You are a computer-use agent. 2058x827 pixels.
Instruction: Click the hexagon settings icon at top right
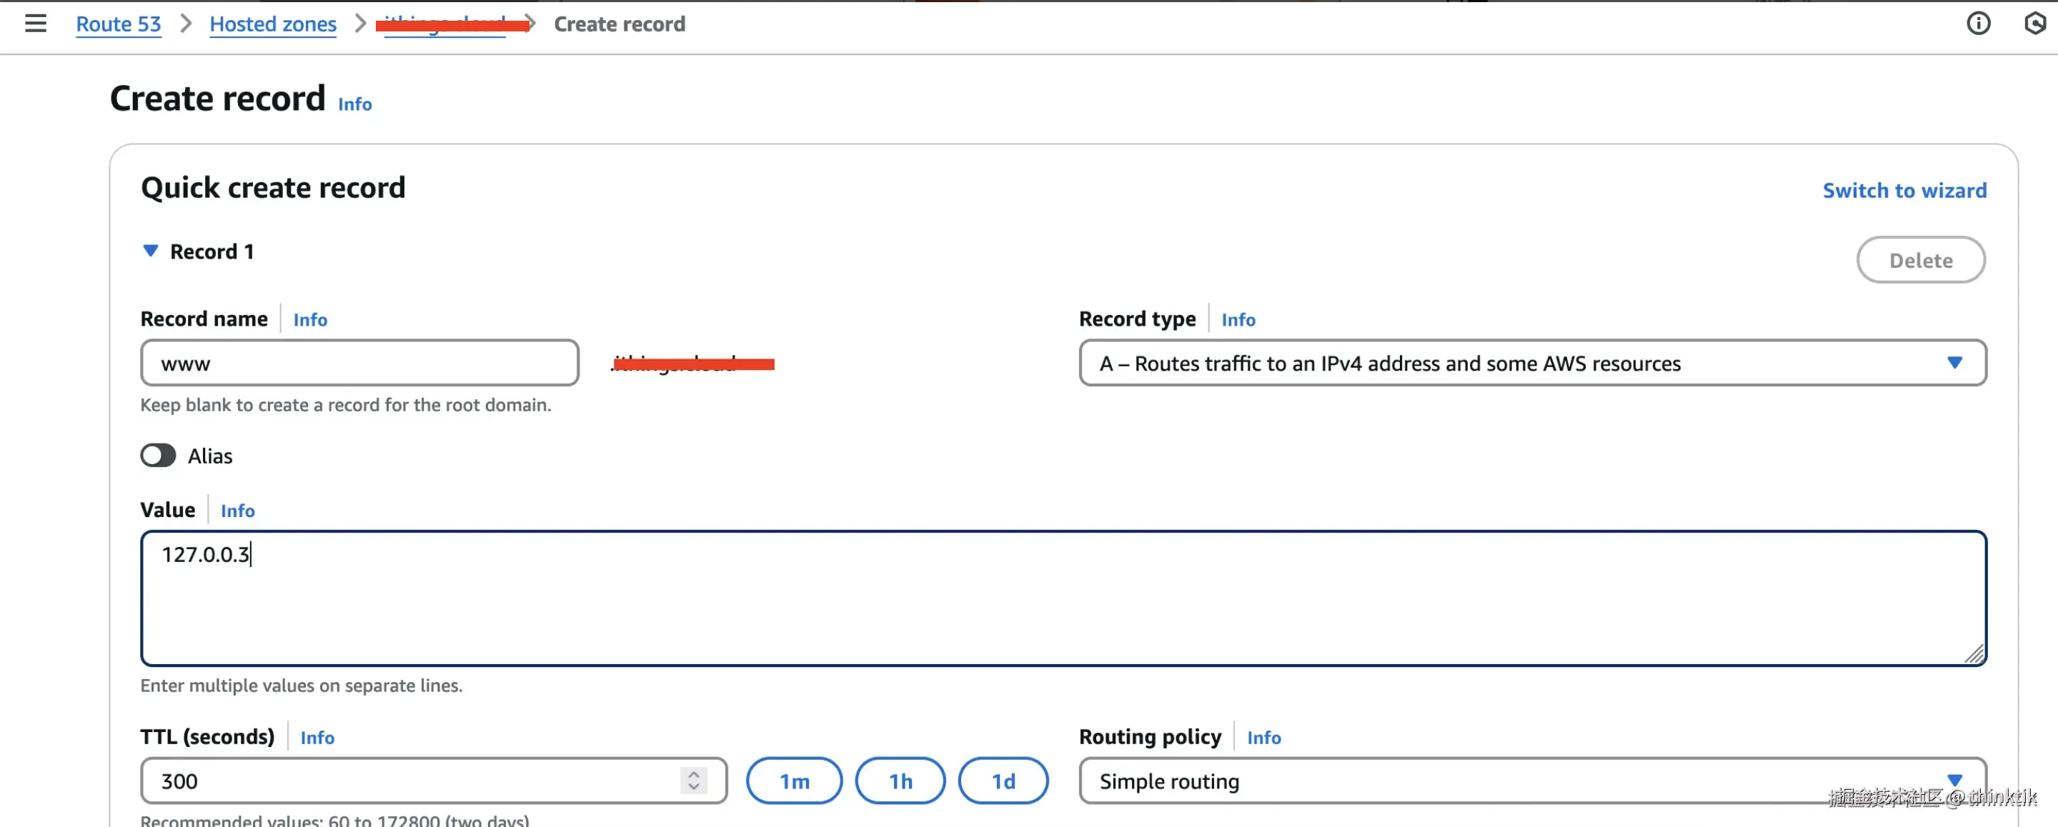pyautogui.click(x=2035, y=24)
